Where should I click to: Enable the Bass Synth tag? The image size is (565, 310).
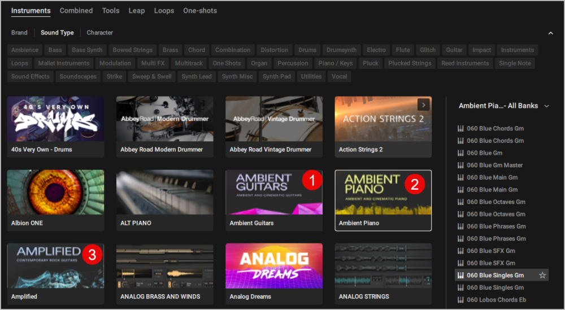coord(87,50)
